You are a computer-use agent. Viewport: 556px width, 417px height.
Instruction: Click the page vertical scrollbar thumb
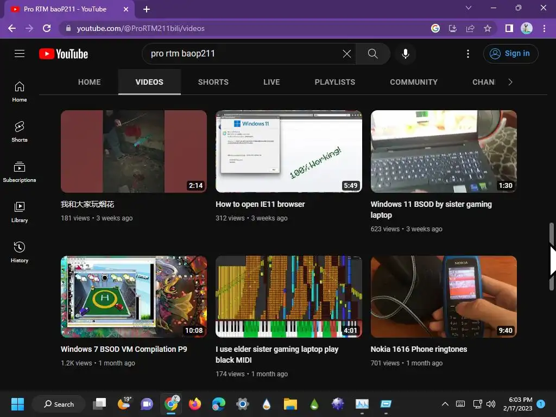552,256
